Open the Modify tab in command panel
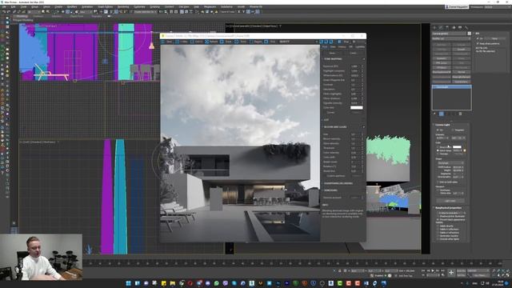This screenshot has width=512, height=288. coord(441,27)
